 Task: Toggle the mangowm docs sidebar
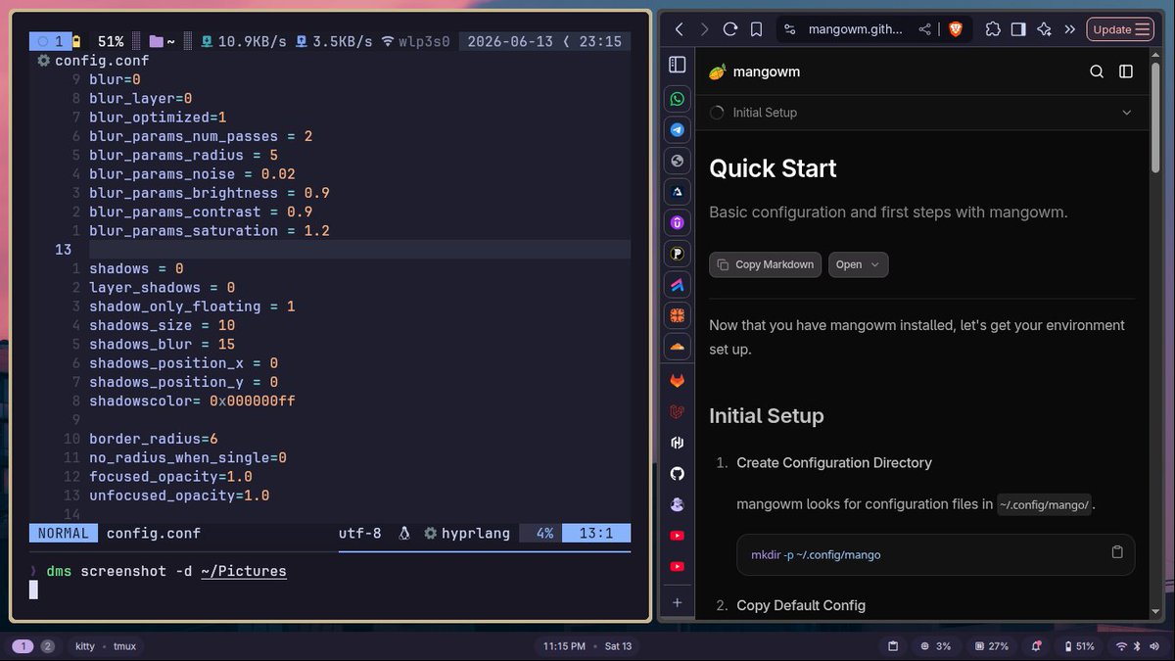point(1126,71)
